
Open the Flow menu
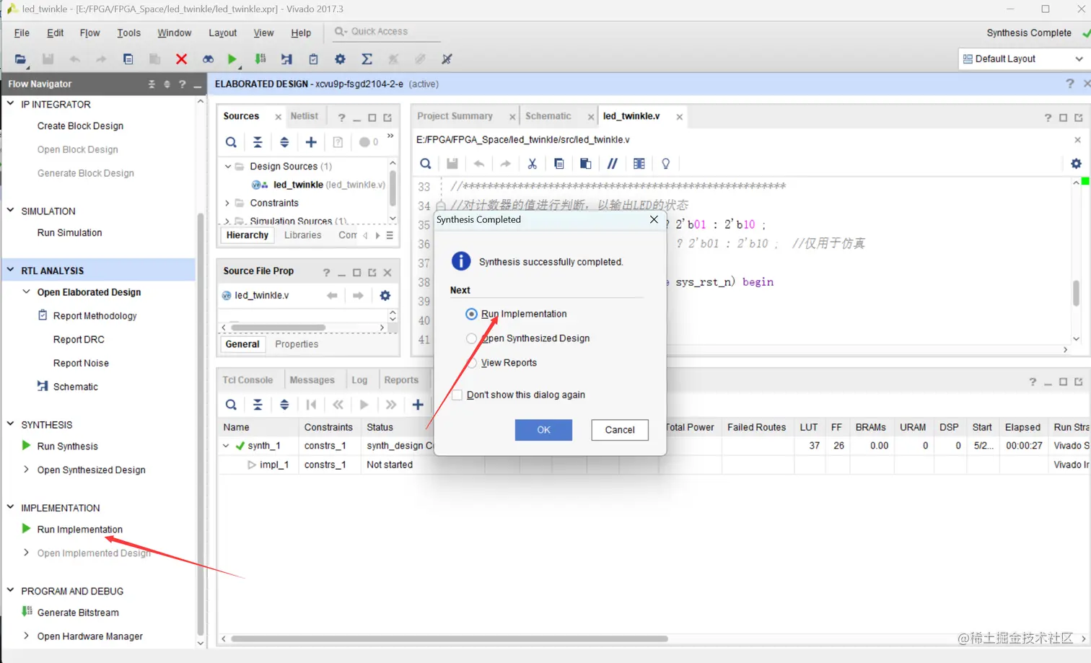pyautogui.click(x=89, y=33)
